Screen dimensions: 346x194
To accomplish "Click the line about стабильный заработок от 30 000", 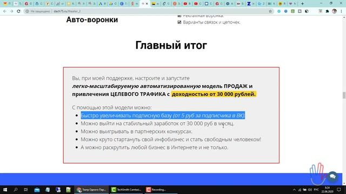I will coord(157,123).
